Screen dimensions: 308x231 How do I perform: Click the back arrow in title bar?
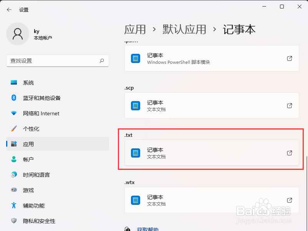[9, 10]
